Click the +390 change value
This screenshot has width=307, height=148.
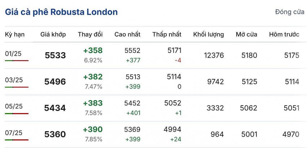[93, 129]
